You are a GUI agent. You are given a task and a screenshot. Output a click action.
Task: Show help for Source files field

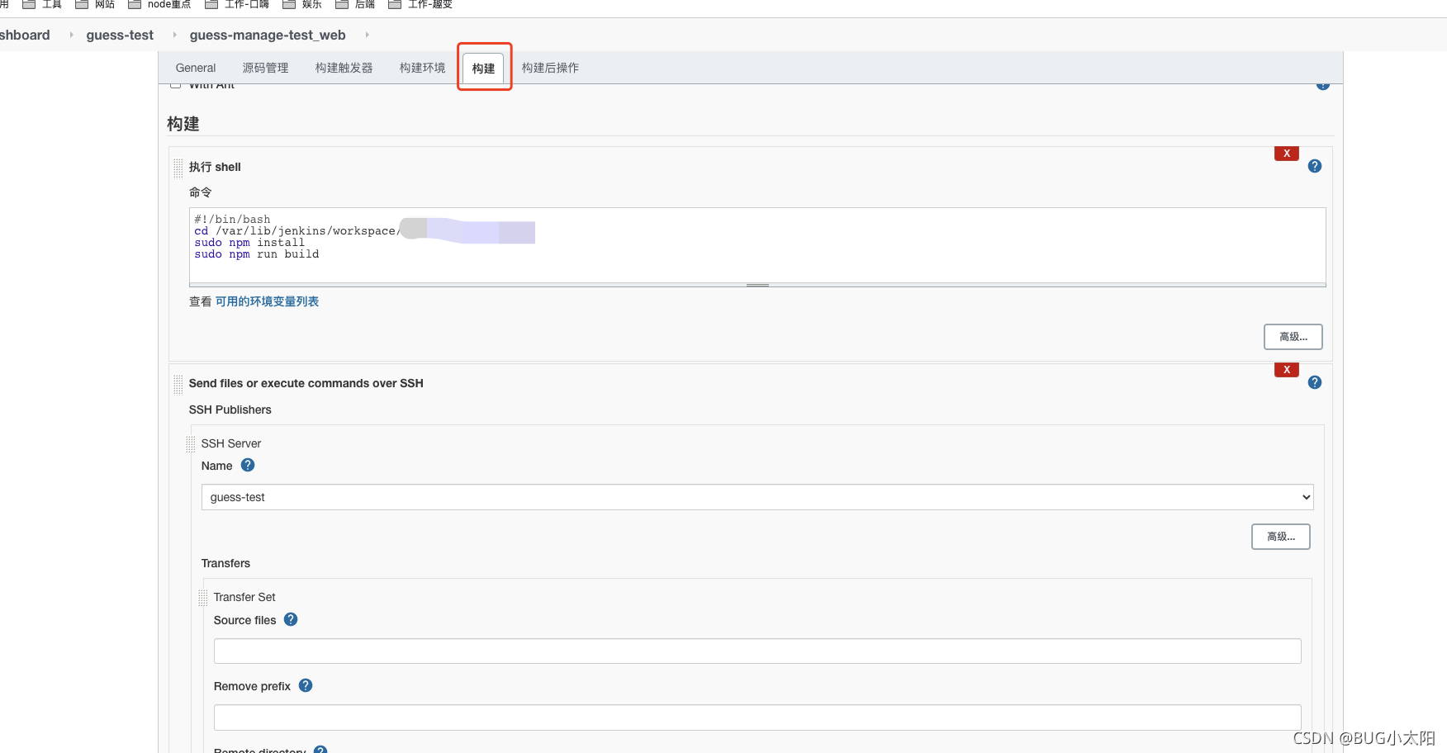[x=291, y=619]
